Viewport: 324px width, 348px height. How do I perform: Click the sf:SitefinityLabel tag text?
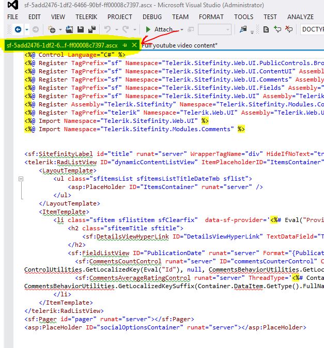pos(58,154)
